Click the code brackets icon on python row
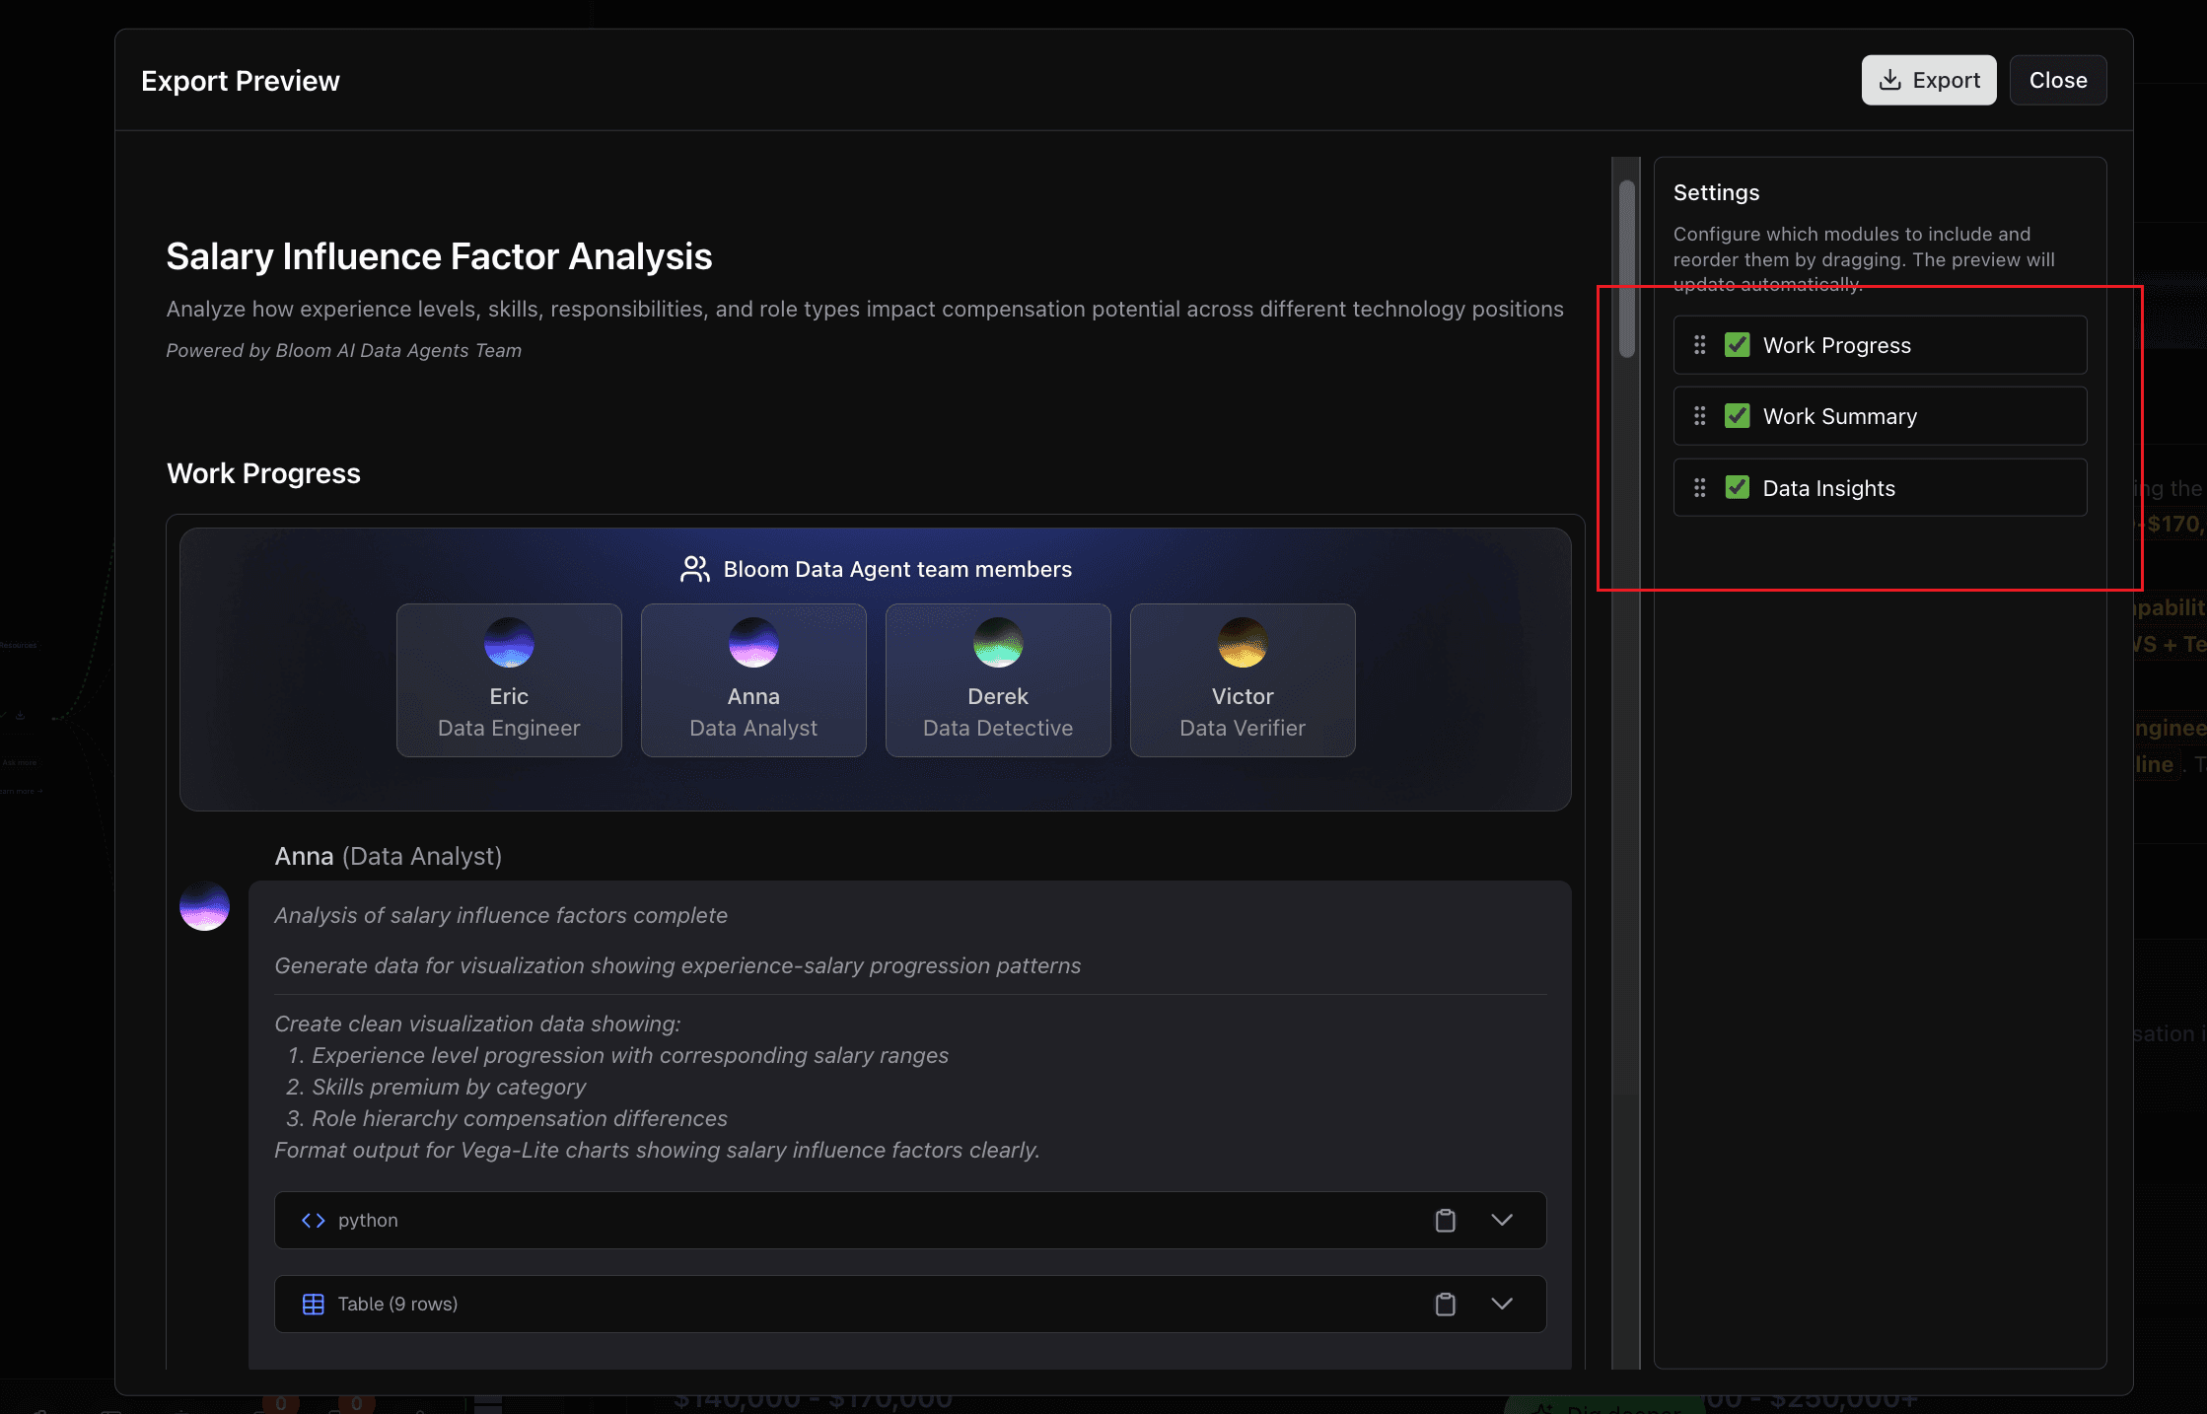The image size is (2207, 1414). [x=314, y=1221]
